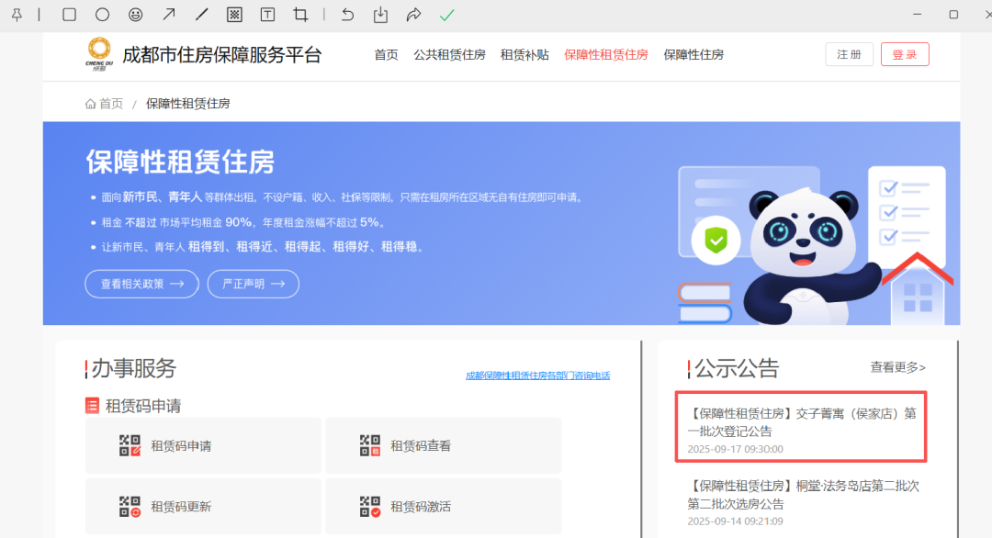Select the crop tool
992x538 pixels.
(300, 14)
